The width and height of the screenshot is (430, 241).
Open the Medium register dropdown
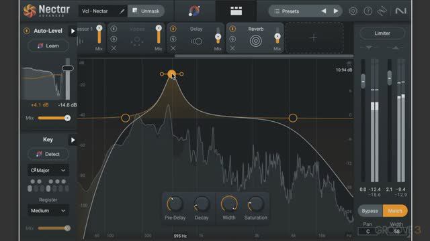click(x=48, y=211)
